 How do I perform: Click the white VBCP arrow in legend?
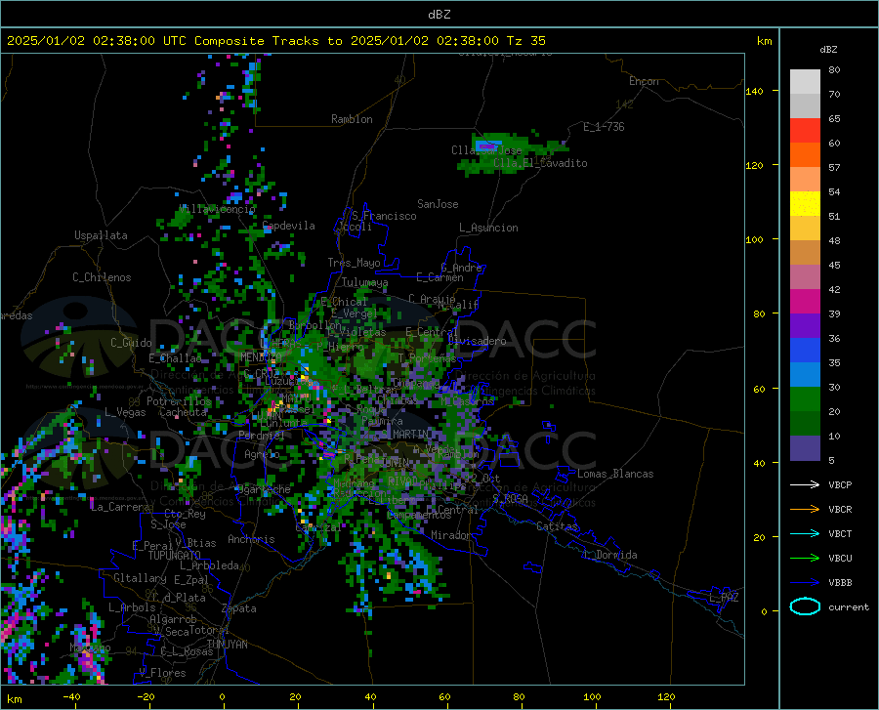tap(805, 484)
